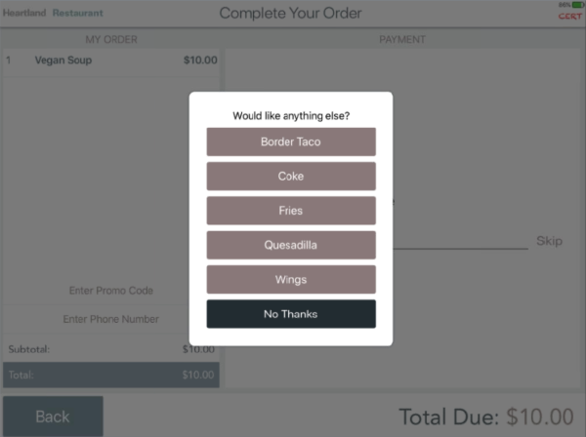586x437 pixels.
Task: Select Coke from the upsell options
Action: (291, 177)
